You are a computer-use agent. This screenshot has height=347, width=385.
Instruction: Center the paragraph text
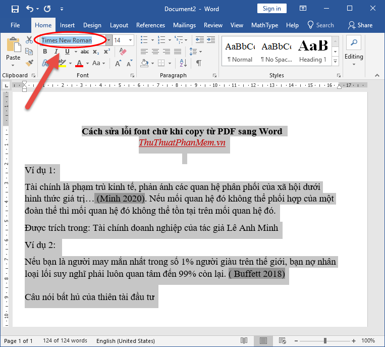coord(155,52)
